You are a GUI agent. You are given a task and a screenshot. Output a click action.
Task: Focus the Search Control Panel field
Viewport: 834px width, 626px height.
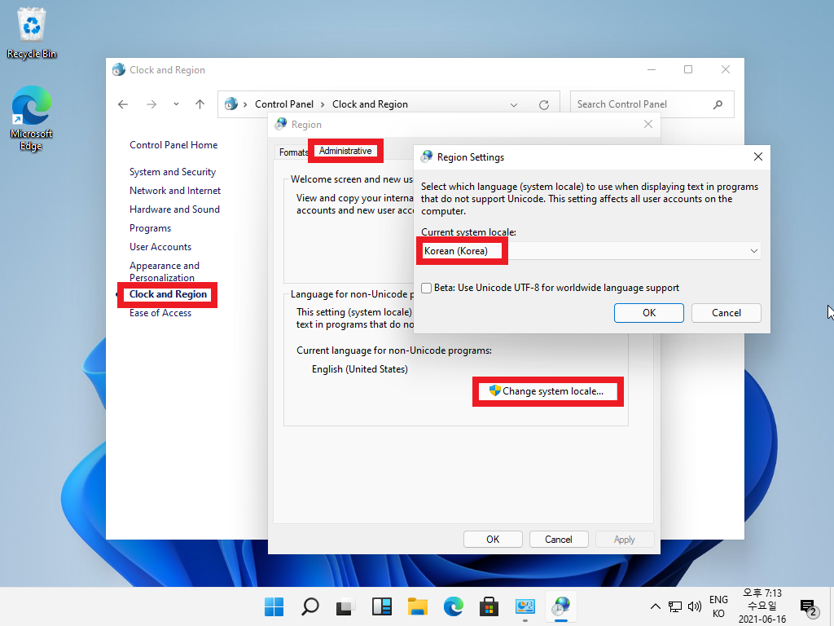[x=652, y=104]
